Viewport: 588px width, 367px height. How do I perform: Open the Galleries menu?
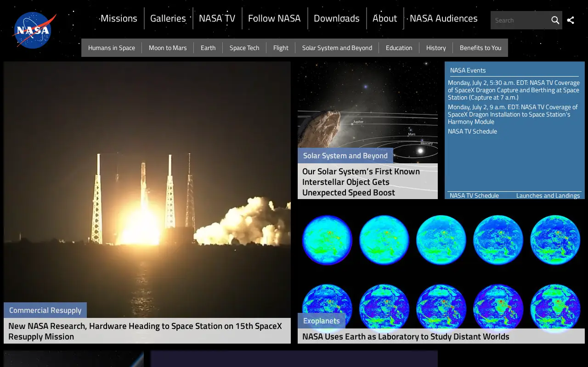[x=168, y=18]
